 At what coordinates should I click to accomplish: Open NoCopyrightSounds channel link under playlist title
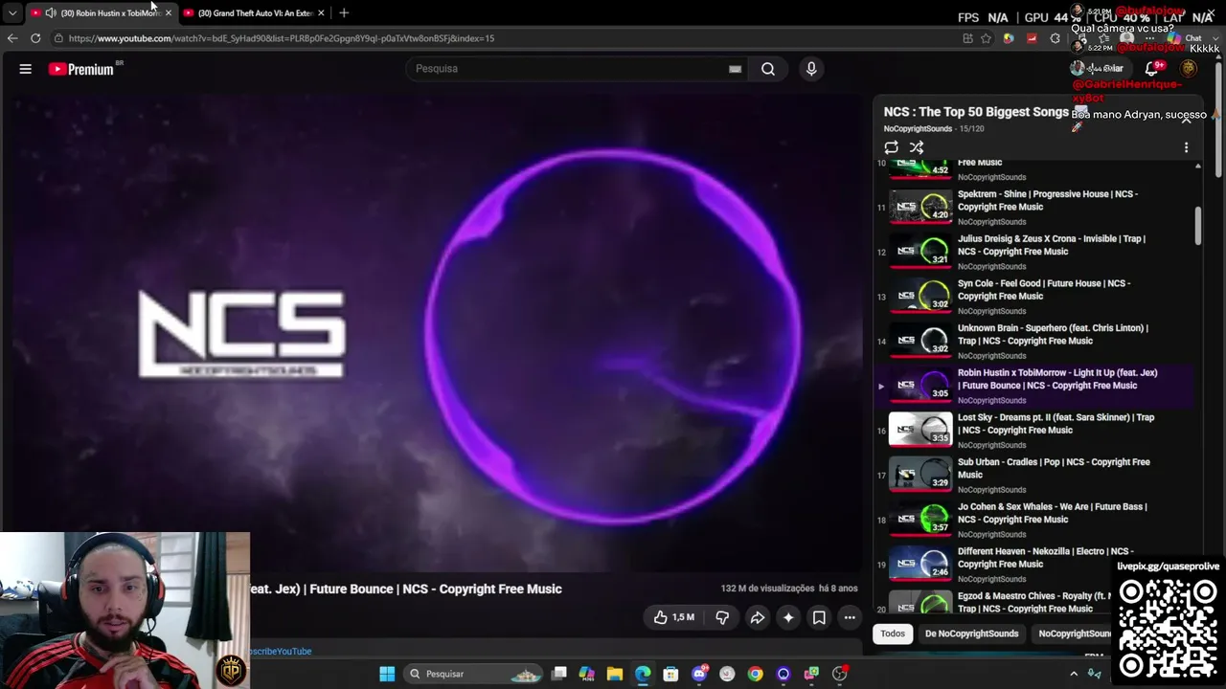tap(918, 128)
